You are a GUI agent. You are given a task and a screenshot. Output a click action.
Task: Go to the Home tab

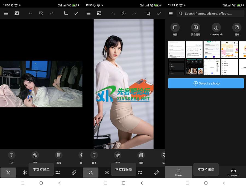(178, 172)
